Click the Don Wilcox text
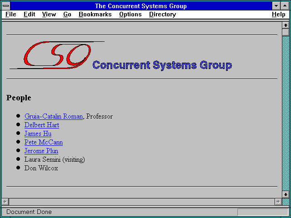 pos(41,168)
